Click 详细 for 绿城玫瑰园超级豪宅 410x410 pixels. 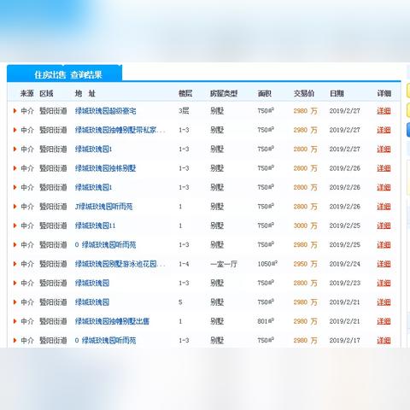click(384, 111)
